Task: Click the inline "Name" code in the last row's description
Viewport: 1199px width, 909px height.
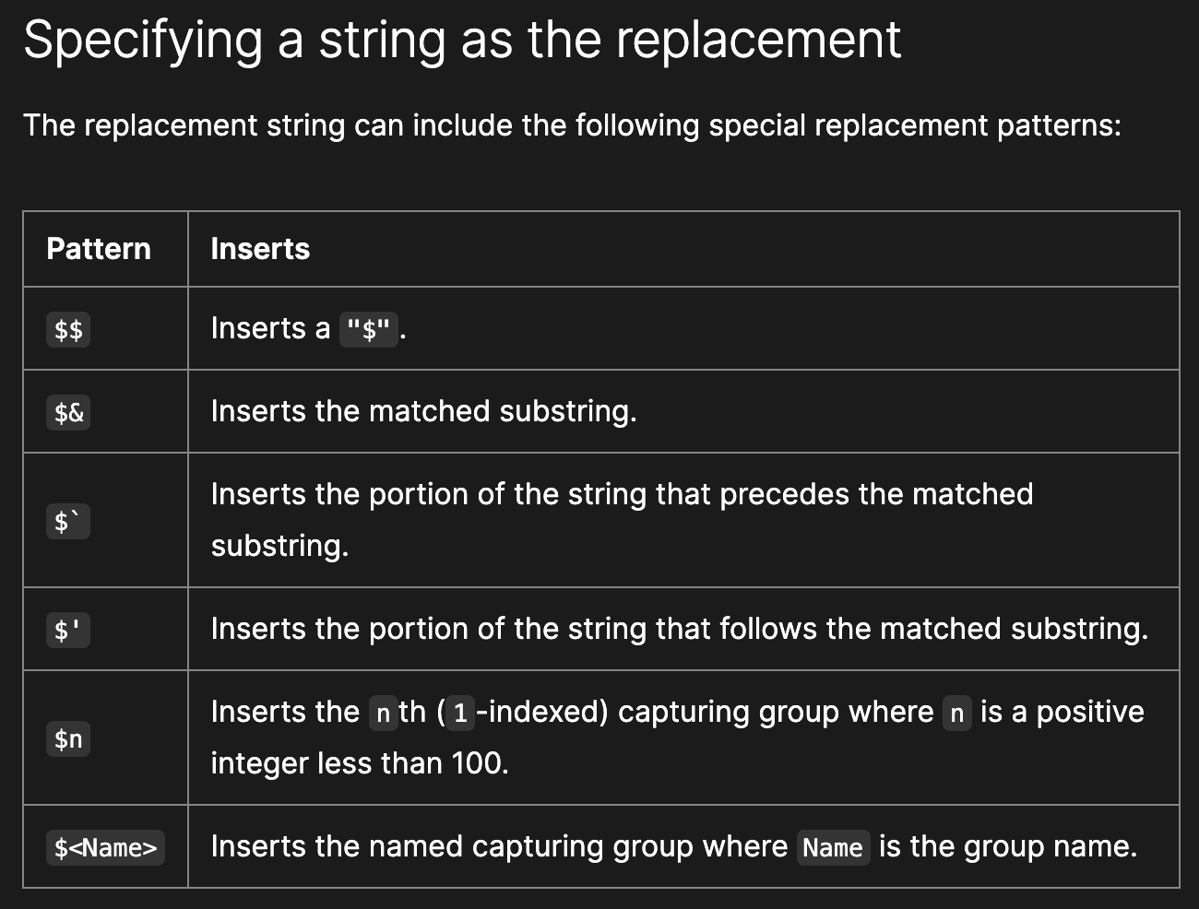Action: 833,848
